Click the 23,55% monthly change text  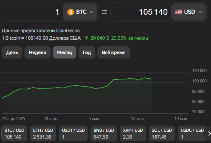click(119, 38)
